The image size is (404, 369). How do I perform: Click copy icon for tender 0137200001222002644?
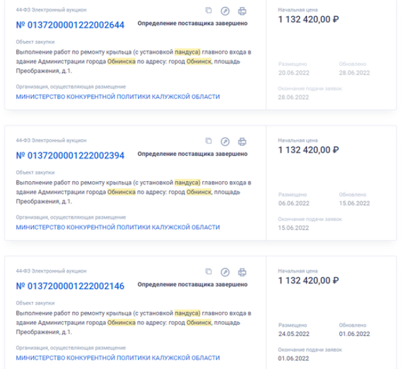pos(208,11)
